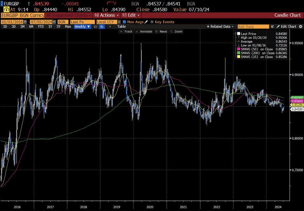Toggle the Mov Avgs checkbox
This screenshot has height=211, width=304.
coord(124,22)
